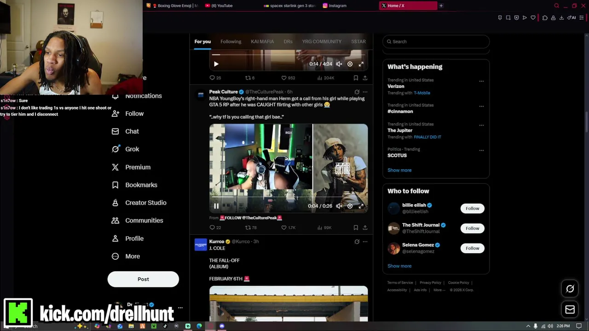Open Peak Culture profile avatar
Viewport: 589px width, 331px height.
(201, 95)
